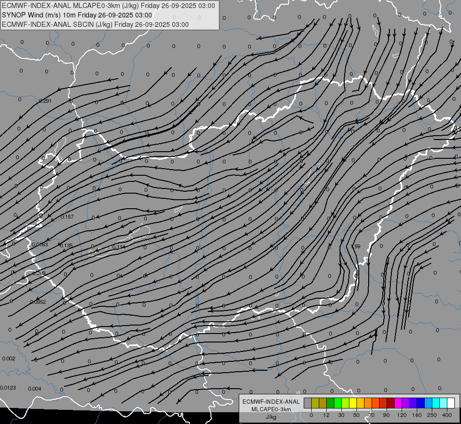Viewport: 461px width, 424px height.
Task: Select the 0.135 map value
Action: pyautogui.click(x=66, y=245)
